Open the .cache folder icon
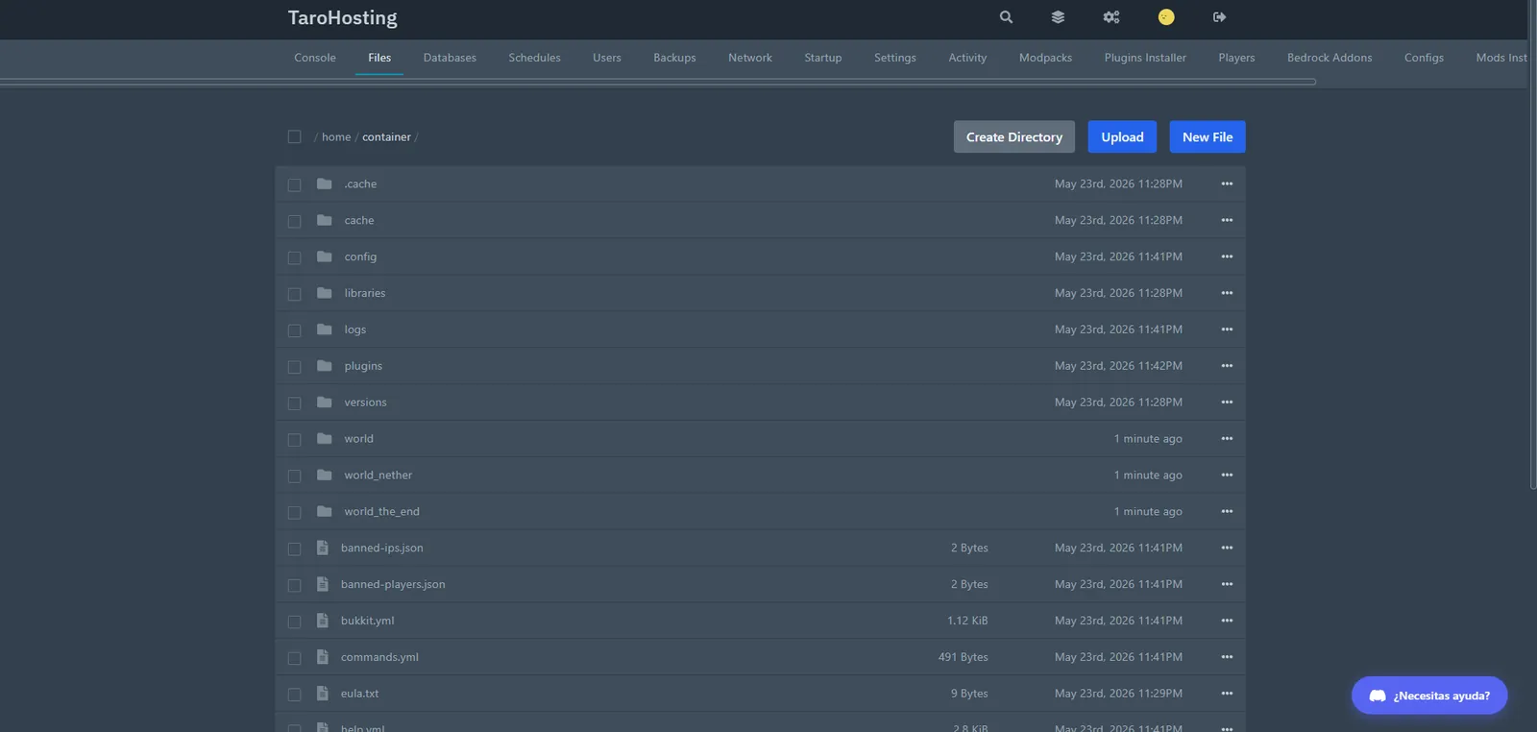 click(325, 183)
